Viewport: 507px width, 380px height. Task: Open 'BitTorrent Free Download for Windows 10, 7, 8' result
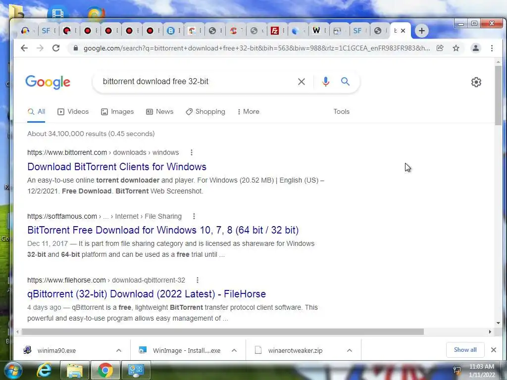coord(163,230)
